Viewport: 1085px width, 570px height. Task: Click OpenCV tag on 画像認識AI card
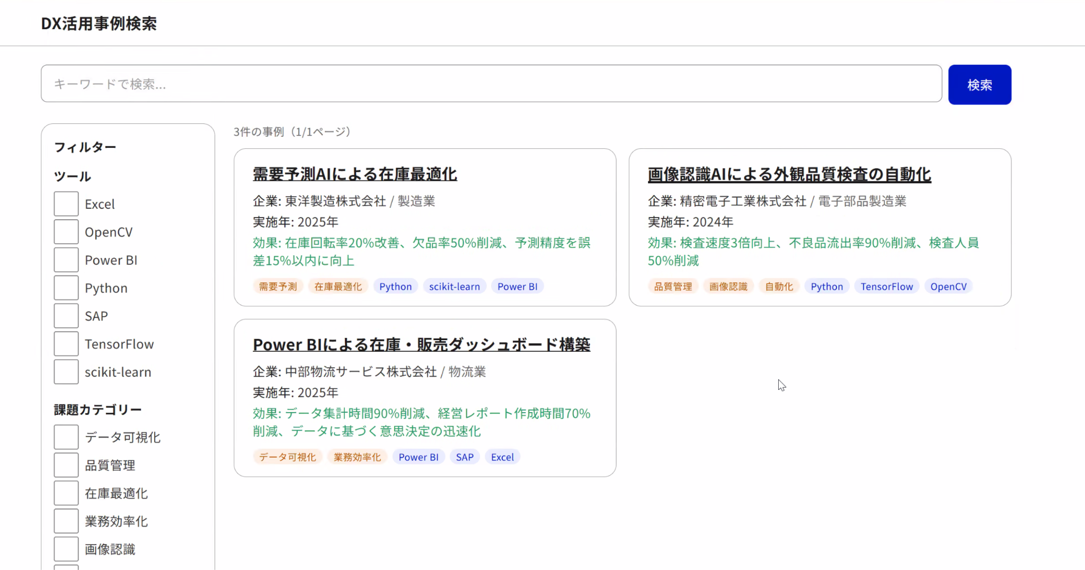[x=948, y=287]
